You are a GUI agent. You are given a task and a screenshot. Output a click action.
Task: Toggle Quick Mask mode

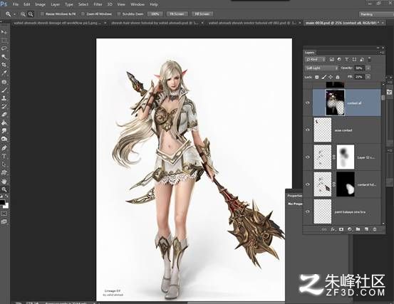click(x=4, y=214)
